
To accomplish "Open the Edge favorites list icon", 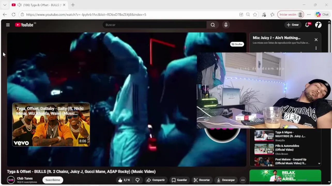I will click(x=272, y=14).
